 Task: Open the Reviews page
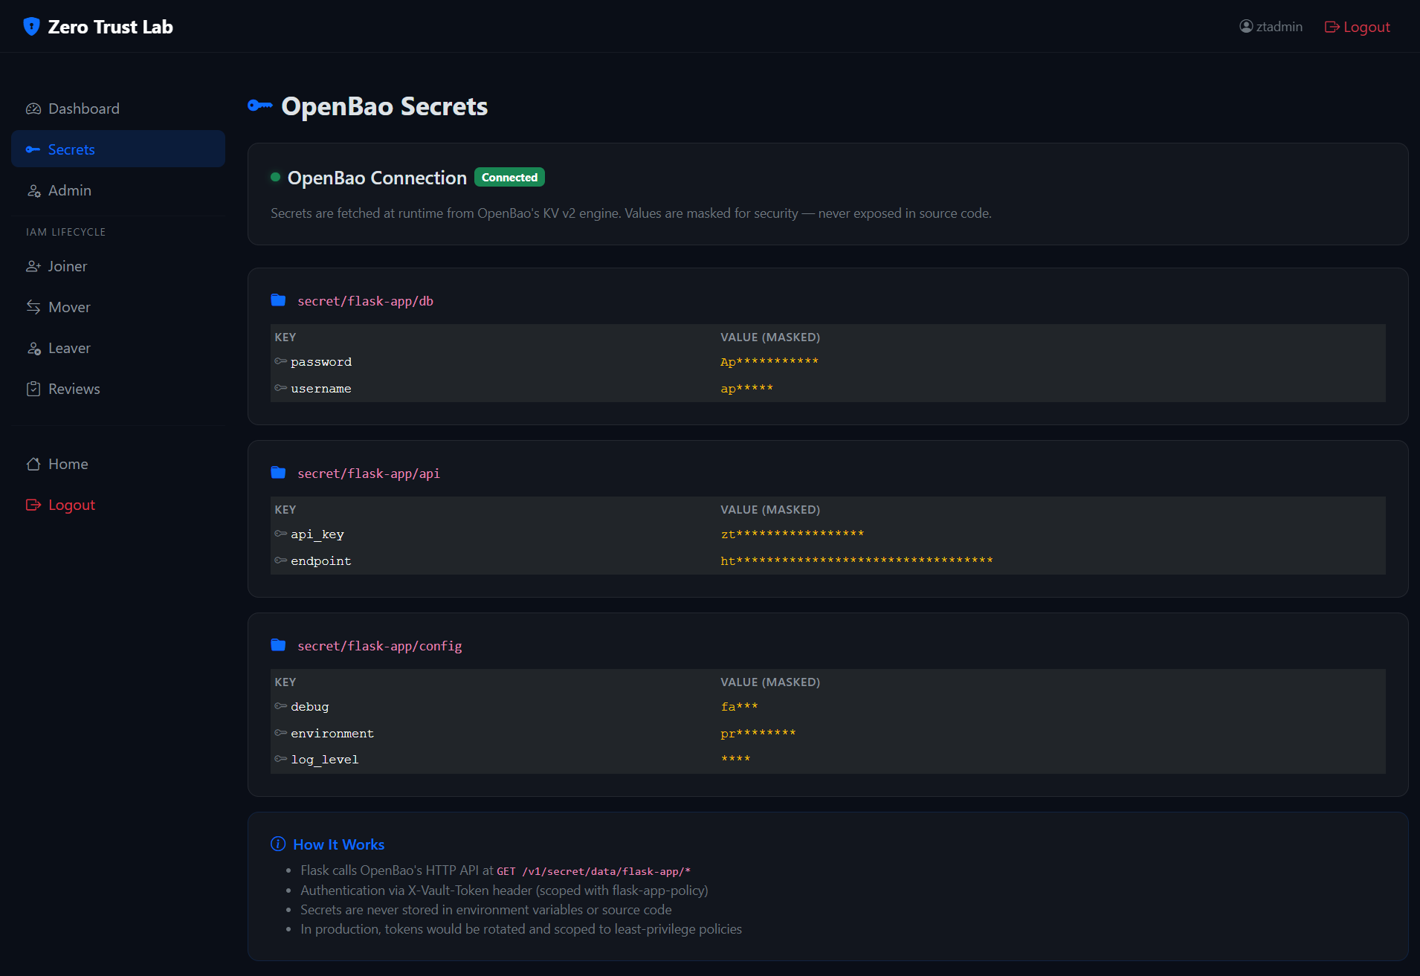tap(74, 389)
